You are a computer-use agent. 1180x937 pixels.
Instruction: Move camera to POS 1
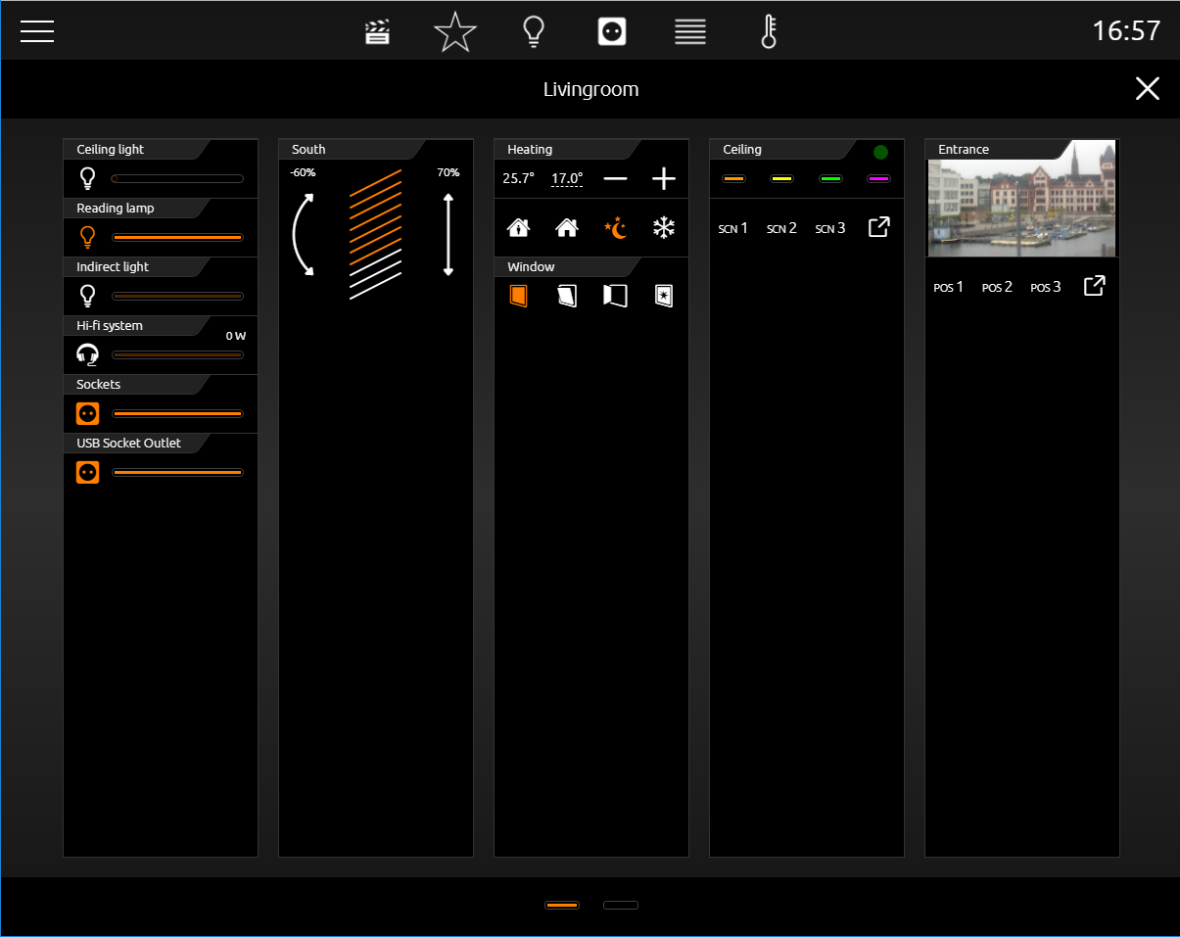click(948, 287)
